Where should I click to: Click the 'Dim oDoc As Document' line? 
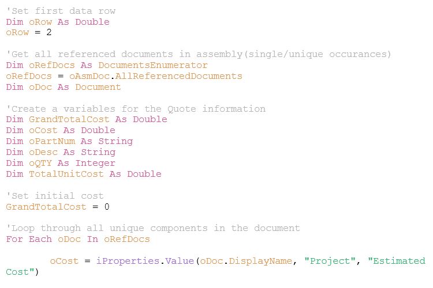coord(64,87)
